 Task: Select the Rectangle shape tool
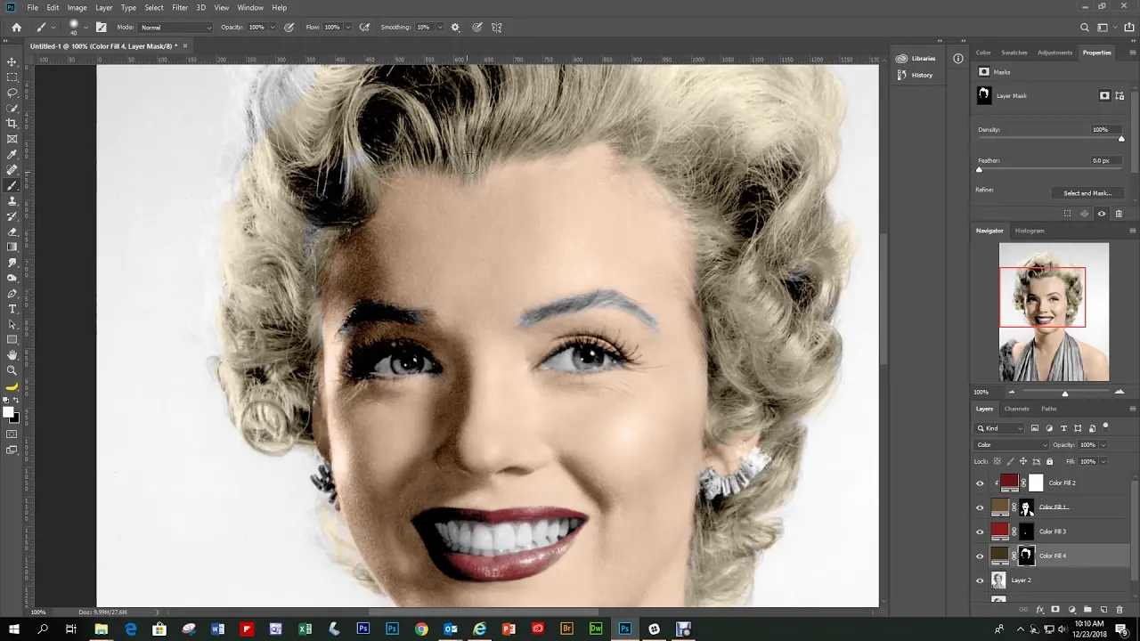pos(12,340)
